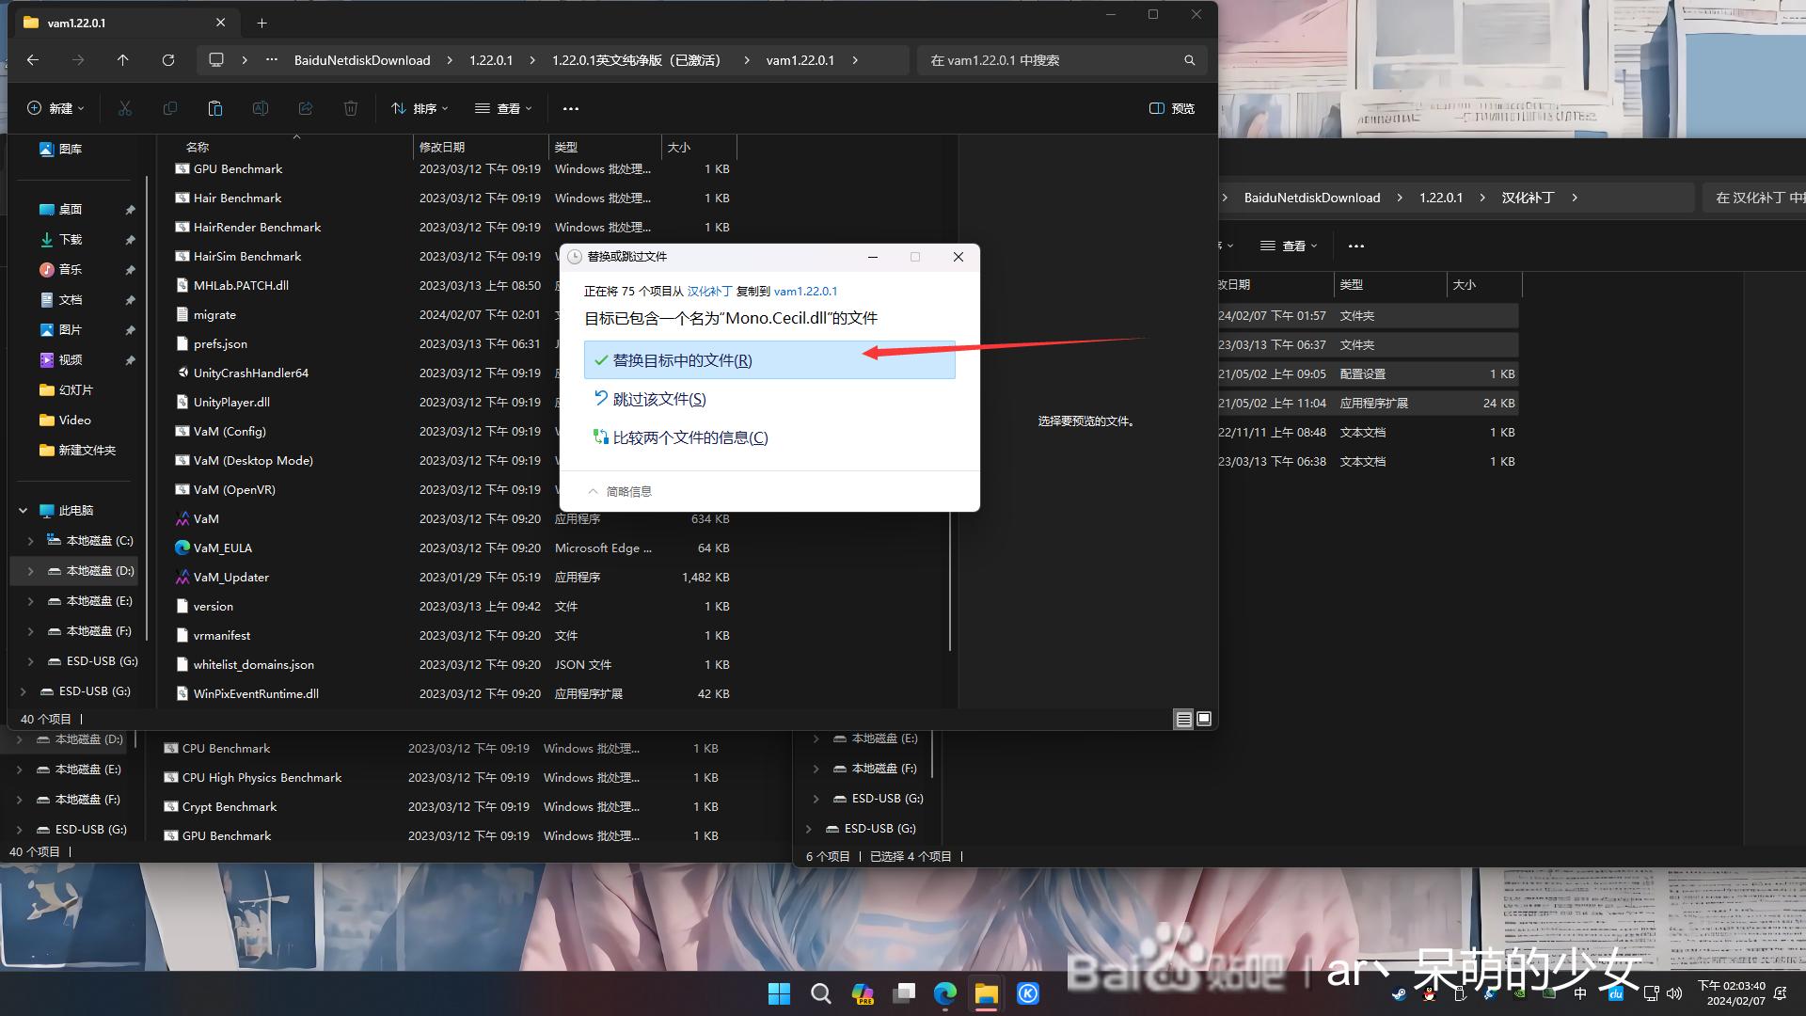Viewport: 1806px width, 1016px height.
Task: Expand 本地磁盘 (E:) in sidebar tree
Action: pyautogui.click(x=30, y=601)
